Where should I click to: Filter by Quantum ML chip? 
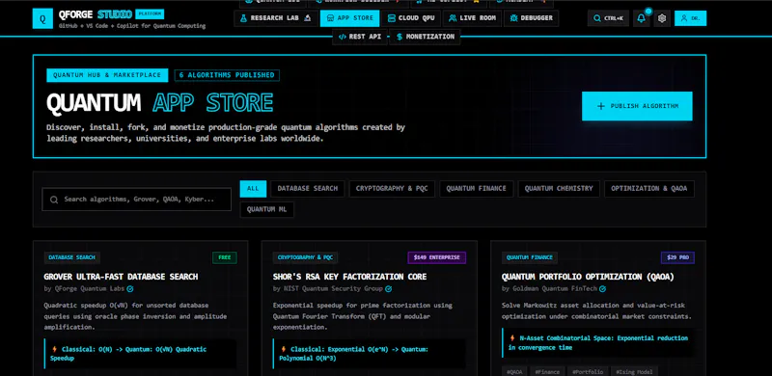(267, 209)
